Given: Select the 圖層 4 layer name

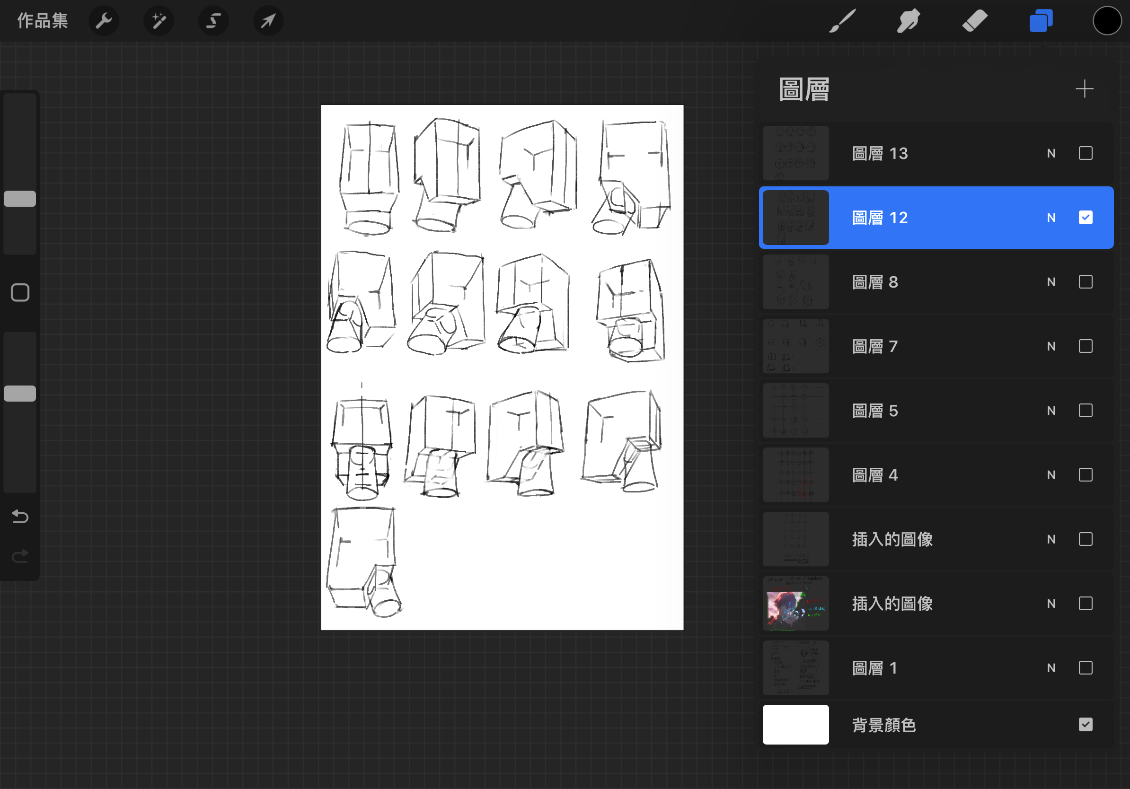Looking at the screenshot, I should pyautogui.click(x=875, y=475).
